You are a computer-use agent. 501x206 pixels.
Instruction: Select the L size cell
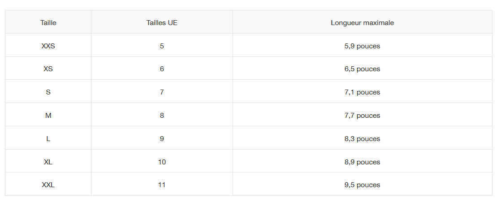point(48,139)
